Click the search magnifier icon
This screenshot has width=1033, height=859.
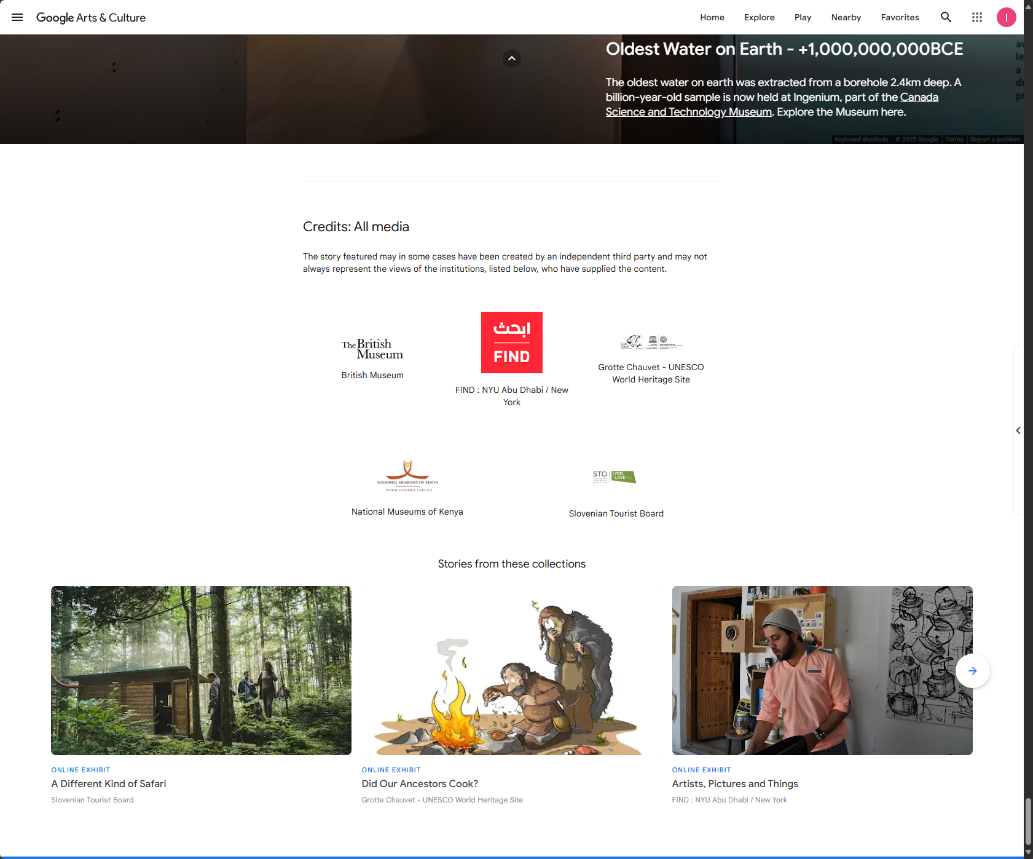946,17
